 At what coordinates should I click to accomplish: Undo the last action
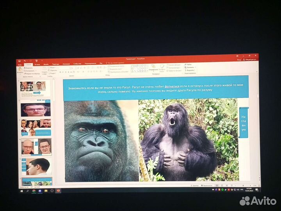pos(25,61)
